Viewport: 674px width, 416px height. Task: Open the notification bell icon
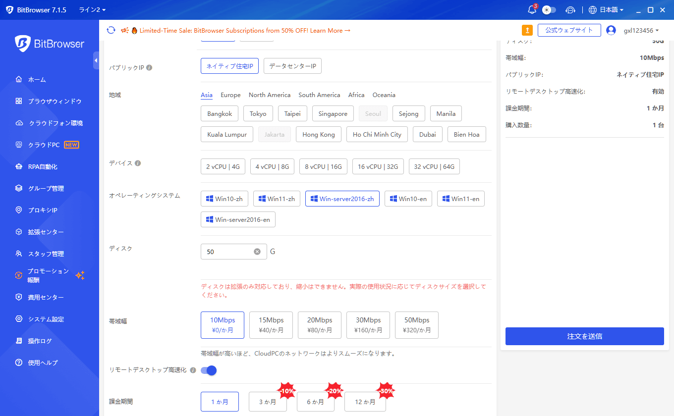tap(532, 10)
